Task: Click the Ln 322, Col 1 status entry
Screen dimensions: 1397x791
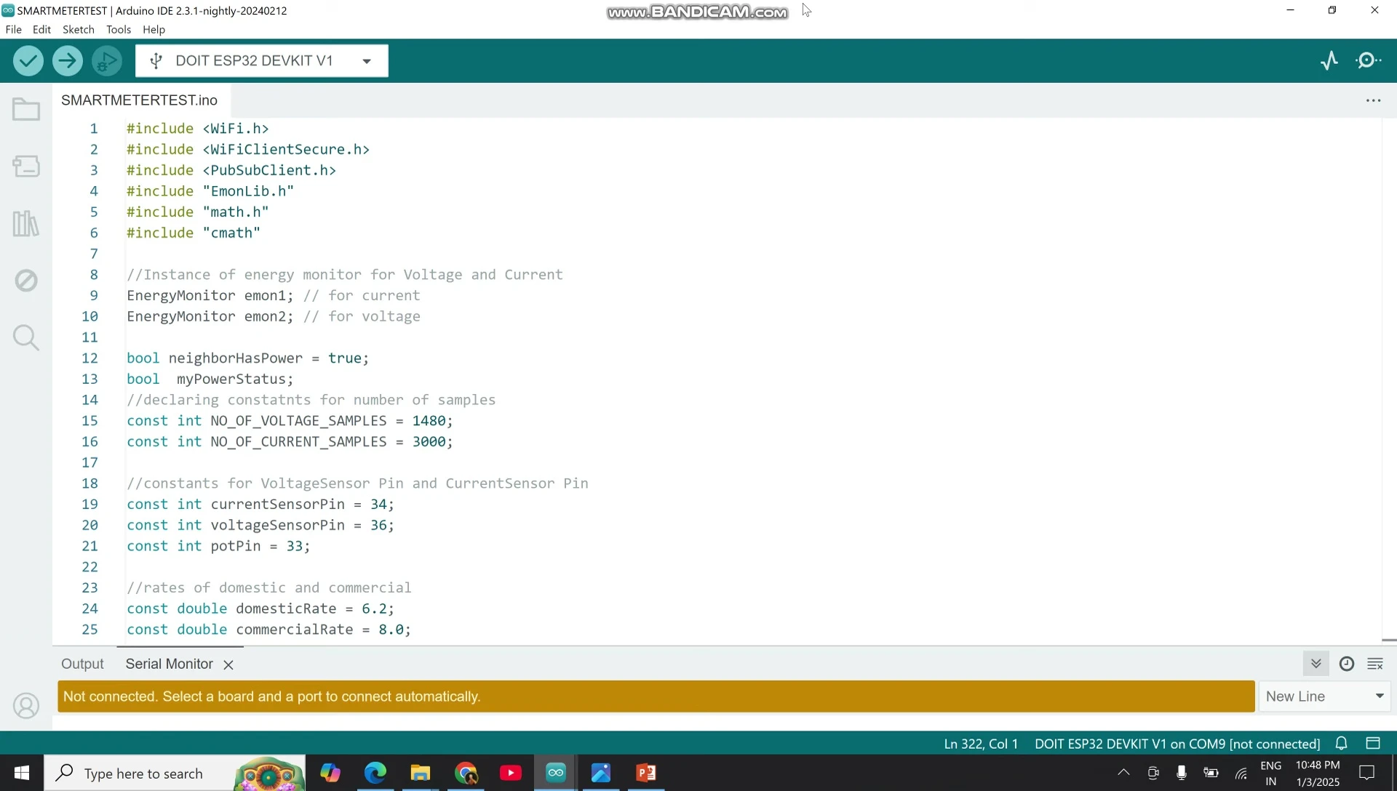Action: coord(980,744)
